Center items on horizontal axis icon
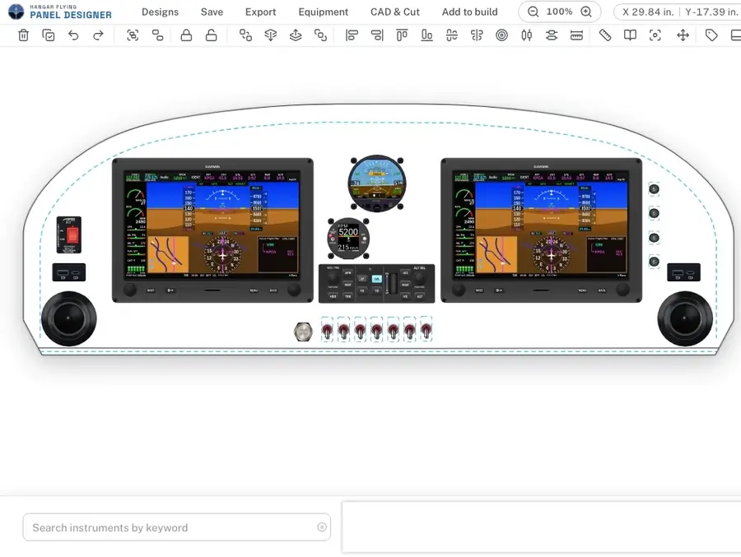The image size is (741, 557). 452,35
